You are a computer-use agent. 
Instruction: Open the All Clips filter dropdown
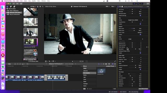33,6
